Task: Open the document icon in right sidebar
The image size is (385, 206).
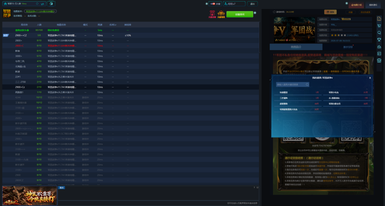Action: (379, 18)
